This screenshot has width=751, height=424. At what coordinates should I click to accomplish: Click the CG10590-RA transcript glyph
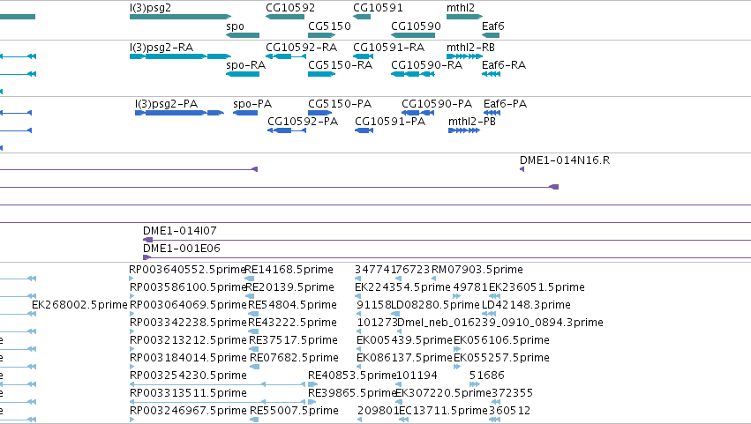[413, 74]
